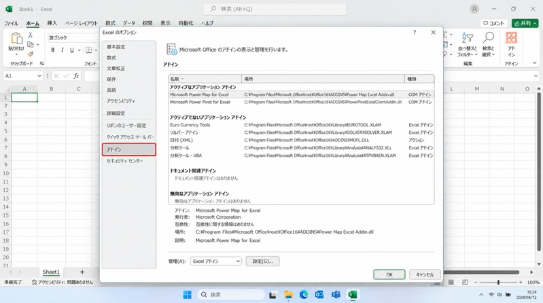
Task: Expand the 共有 share button dropdown
Action: (x=535, y=23)
